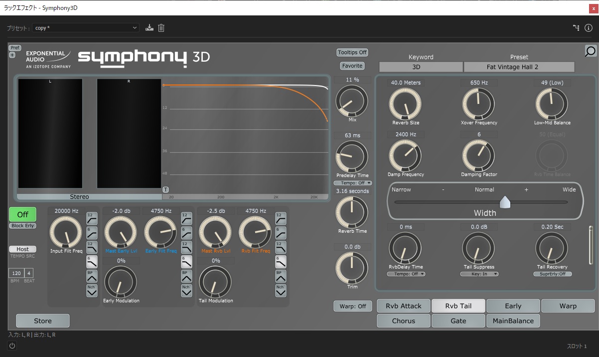Choose the 12 dB low-pass early filter

186,247
